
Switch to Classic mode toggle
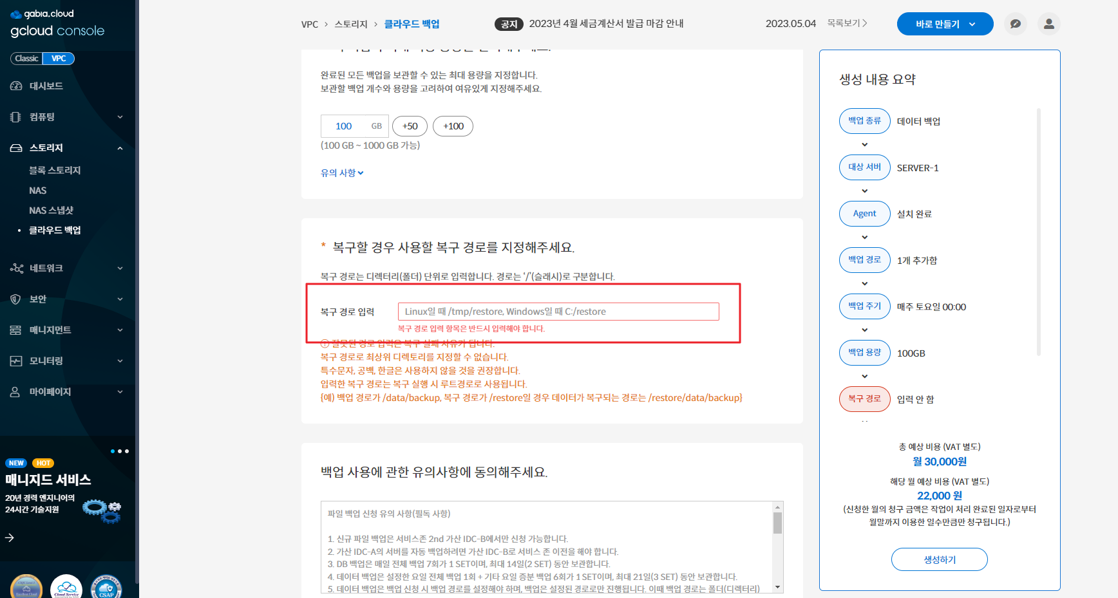coord(26,59)
